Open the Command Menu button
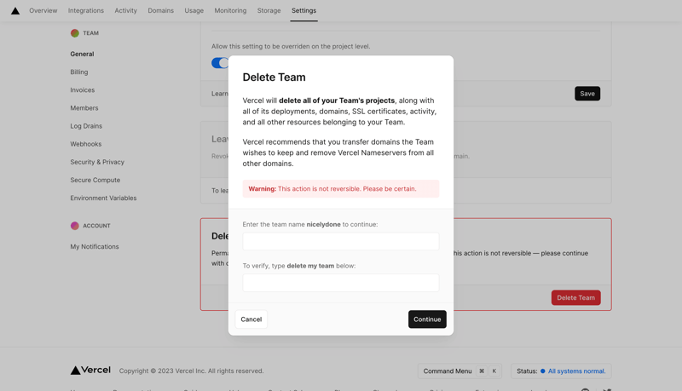 [459, 371]
